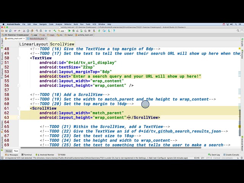Toggle the fold marker at line 56
The image size is (244, 183).
pyautogui.click(x=19, y=85)
